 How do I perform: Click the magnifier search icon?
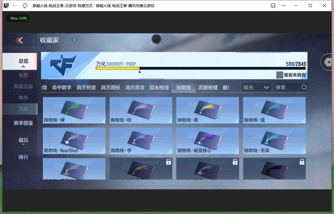point(304,87)
